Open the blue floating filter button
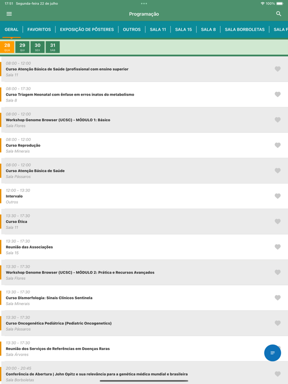This screenshot has height=384, width=288. [x=272, y=352]
